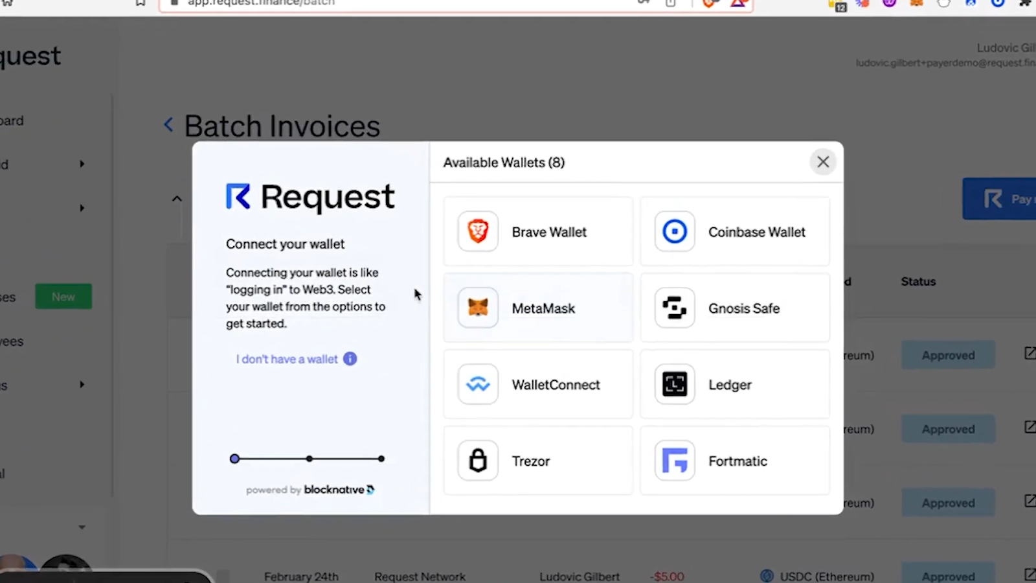Click the USDC (Ethereum) currency text

click(x=827, y=577)
